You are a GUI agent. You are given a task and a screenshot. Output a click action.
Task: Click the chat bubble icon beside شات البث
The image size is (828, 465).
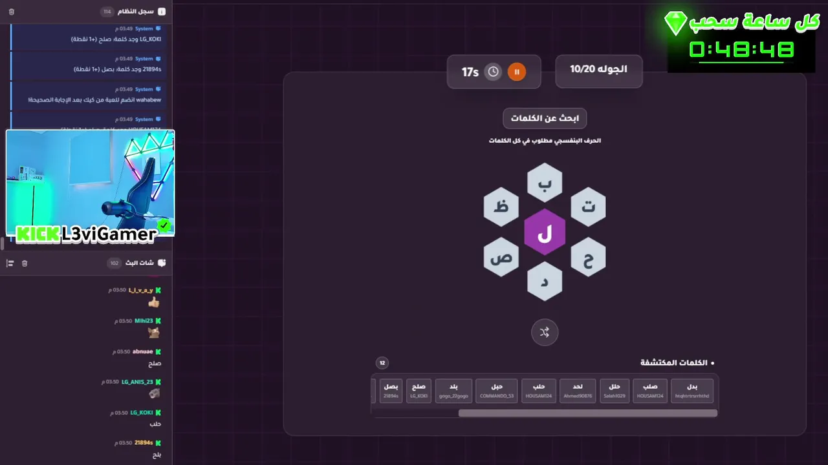pyautogui.click(x=162, y=263)
